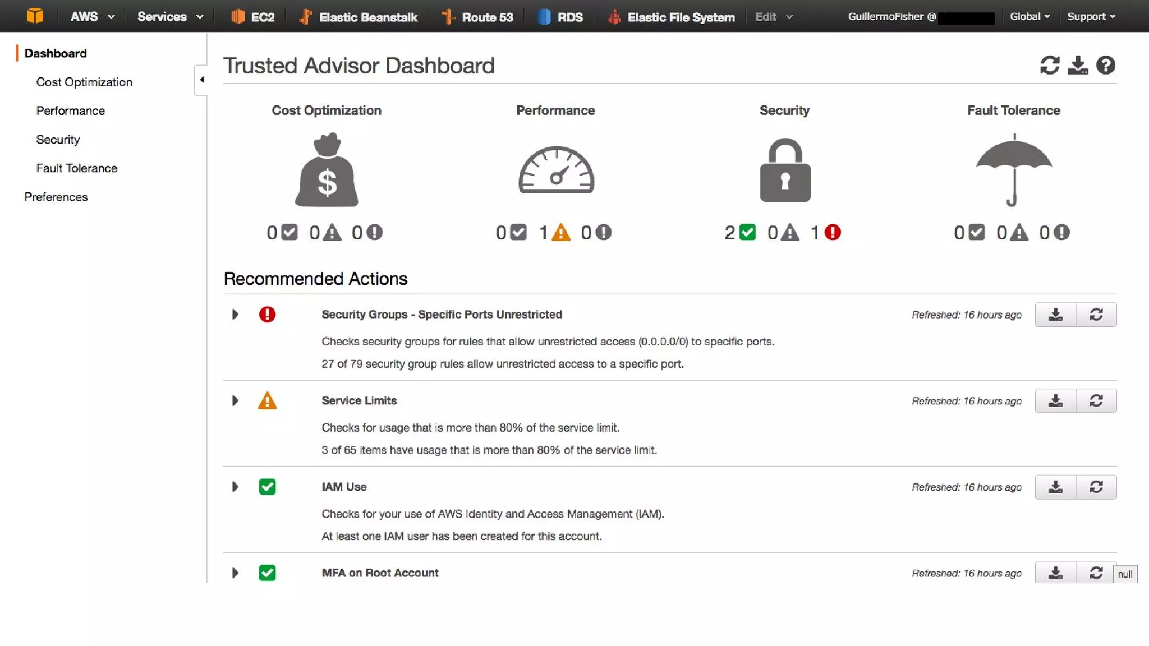Expand the Security Groups check details

coord(235,315)
